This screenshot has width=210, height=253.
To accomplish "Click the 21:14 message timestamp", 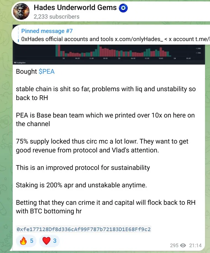I will point(195,246).
